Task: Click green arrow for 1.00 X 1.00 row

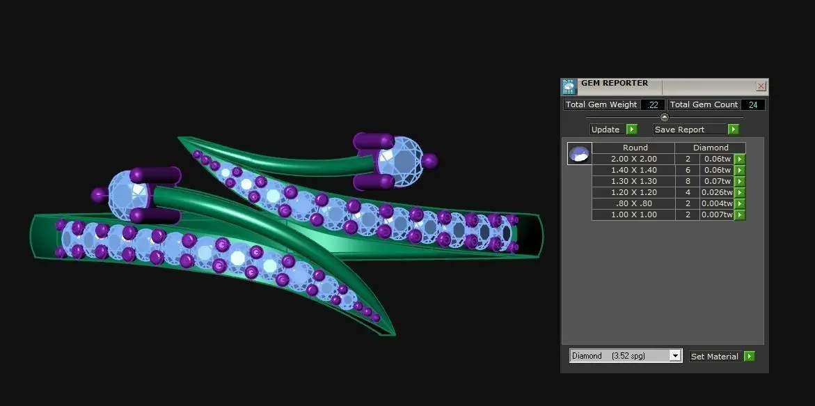Action: [x=739, y=214]
